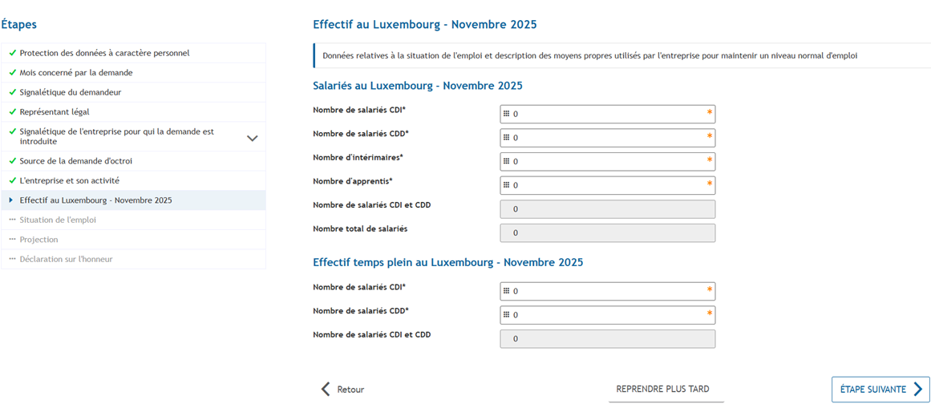Open the Protection des données à caractère personnel step
Viewport: 931px width, 404px height.
point(104,53)
